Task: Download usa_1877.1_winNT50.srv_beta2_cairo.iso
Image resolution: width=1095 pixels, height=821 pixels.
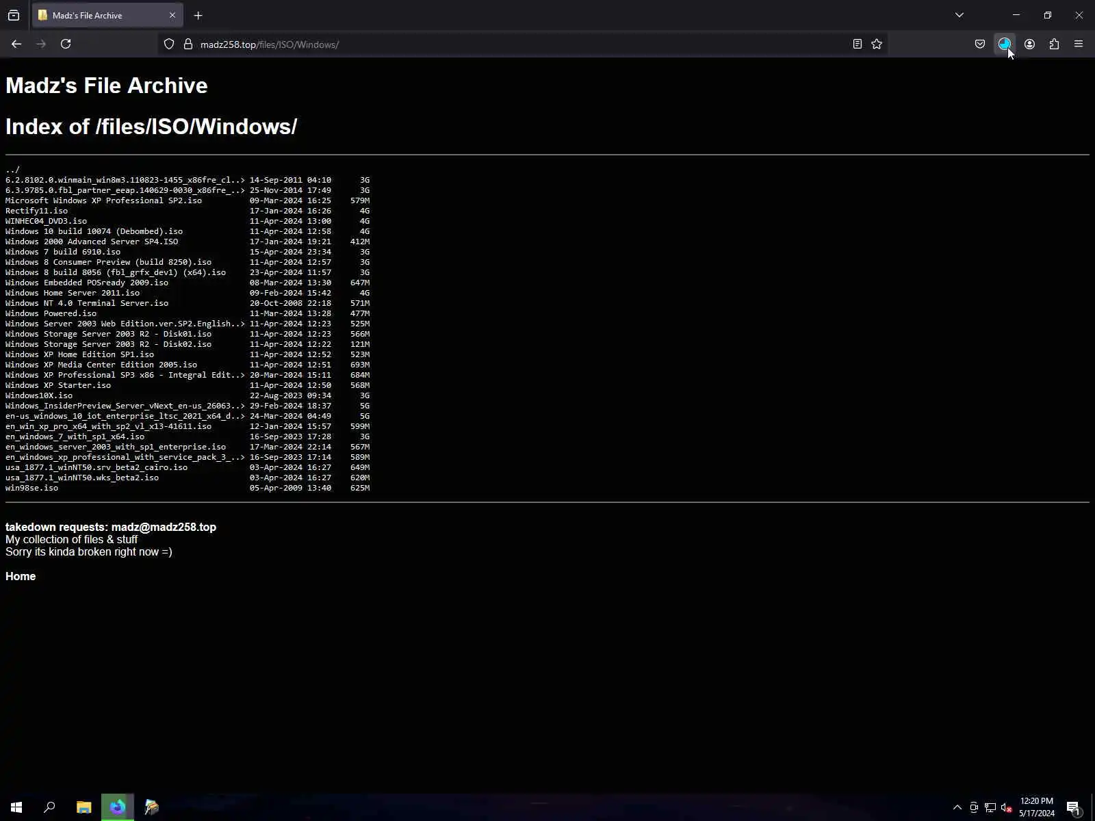Action: pos(96,467)
